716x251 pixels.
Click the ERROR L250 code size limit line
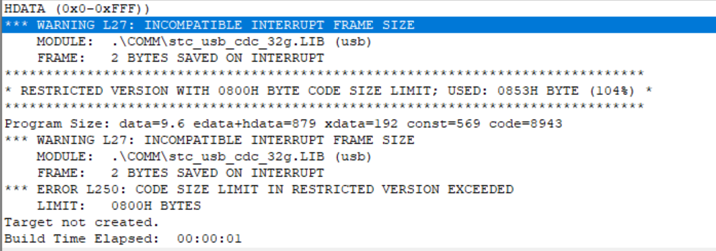point(259,189)
